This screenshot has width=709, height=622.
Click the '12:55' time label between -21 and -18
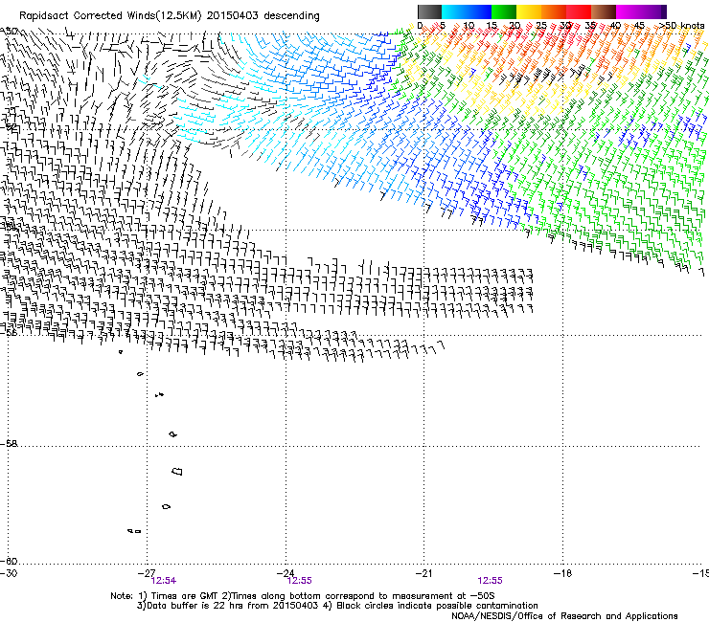click(491, 581)
